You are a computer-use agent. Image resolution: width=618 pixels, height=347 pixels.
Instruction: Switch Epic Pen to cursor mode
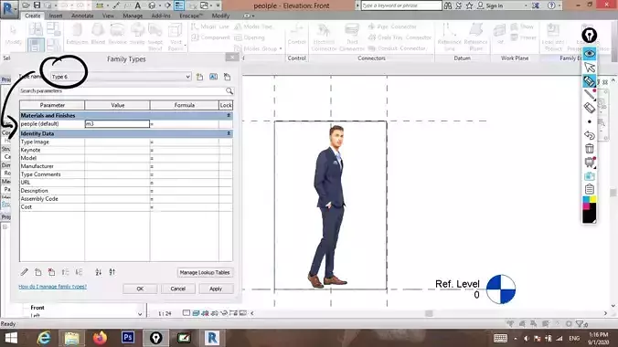590,67
